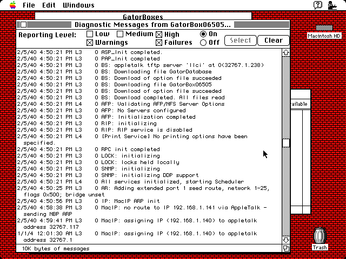Screen dimensions: 346x259
Task: Select 'Downloading file GatorBox06505' log line
Action: pyautogui.click(x=149, y=85)
